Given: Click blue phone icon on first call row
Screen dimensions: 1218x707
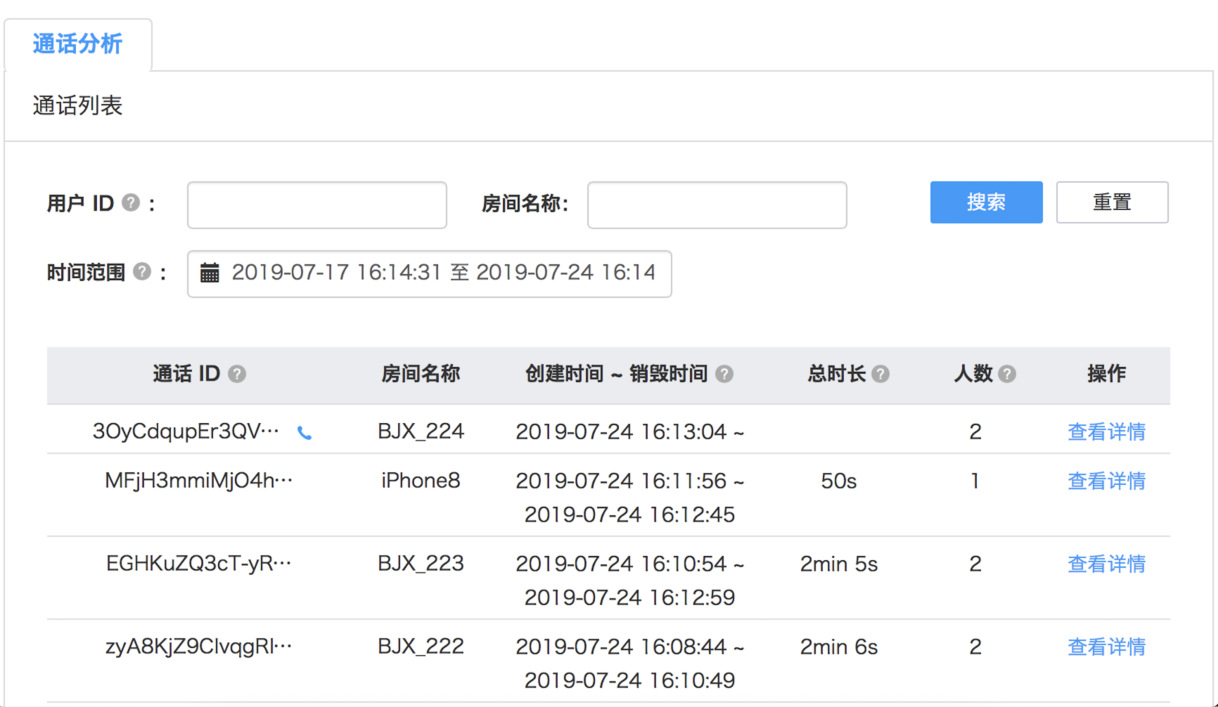Looking at the screenshot, I should [304, 433].
